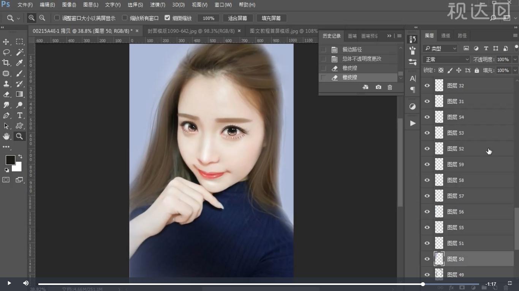The width and height of the screenshot is (519, 291).
Task: Open the 窗口(W) menu
Action: pos(223,5)
